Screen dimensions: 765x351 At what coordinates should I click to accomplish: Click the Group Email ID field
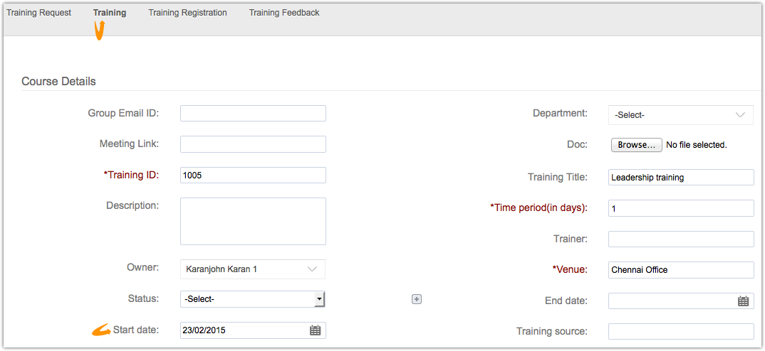coord(253,114)
